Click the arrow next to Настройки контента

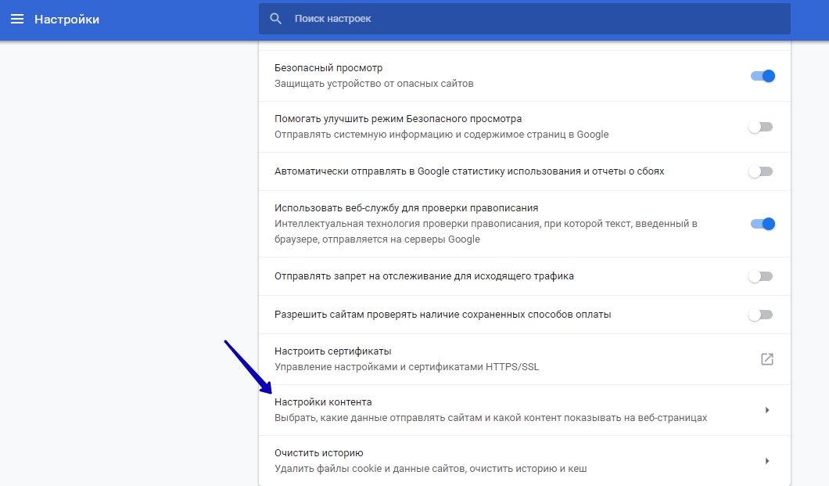[x=767, y=409]
